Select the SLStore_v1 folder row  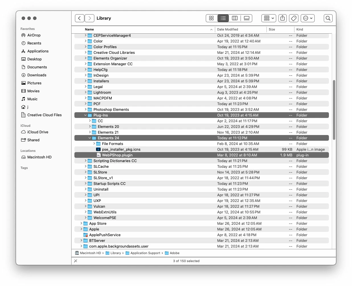(x=202, y=178)
